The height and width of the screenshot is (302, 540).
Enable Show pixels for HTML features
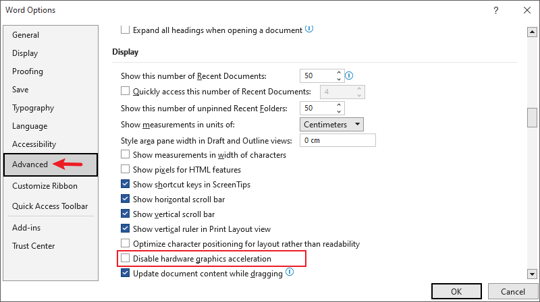[x=125, y=169]
